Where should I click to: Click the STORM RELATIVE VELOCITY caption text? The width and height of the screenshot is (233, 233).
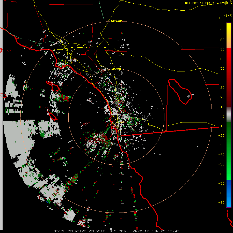[80, 231]
